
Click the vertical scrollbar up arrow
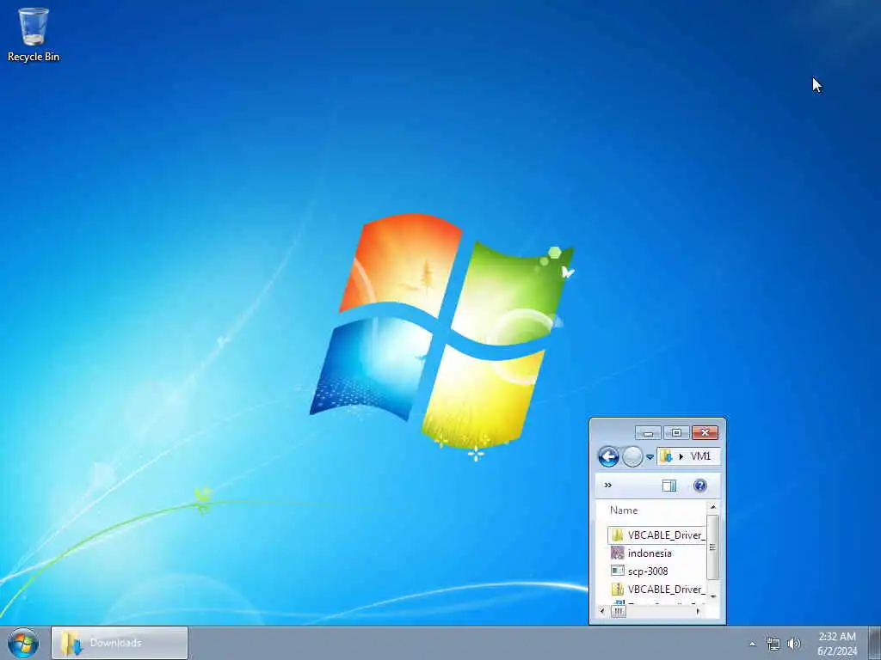713,507
